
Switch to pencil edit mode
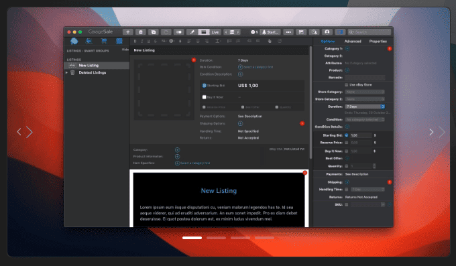point(192,32)
